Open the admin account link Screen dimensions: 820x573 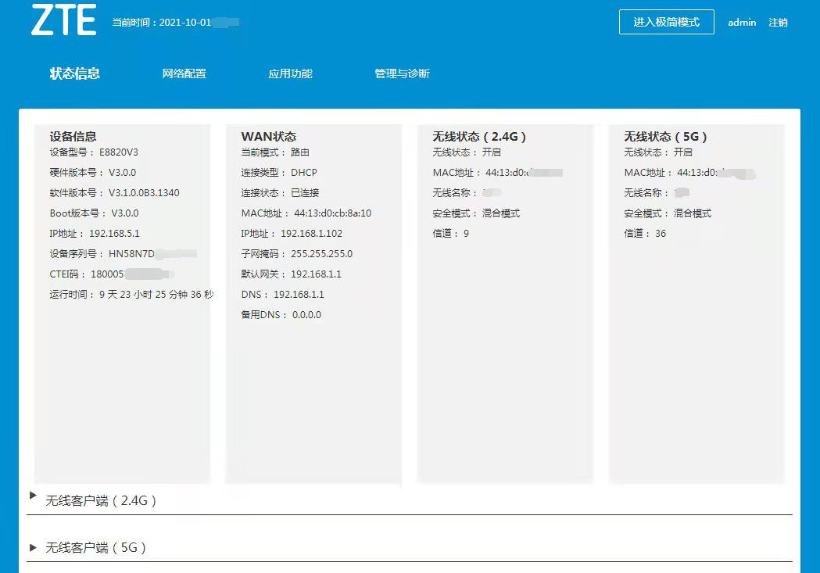click(x=742, y=23)
